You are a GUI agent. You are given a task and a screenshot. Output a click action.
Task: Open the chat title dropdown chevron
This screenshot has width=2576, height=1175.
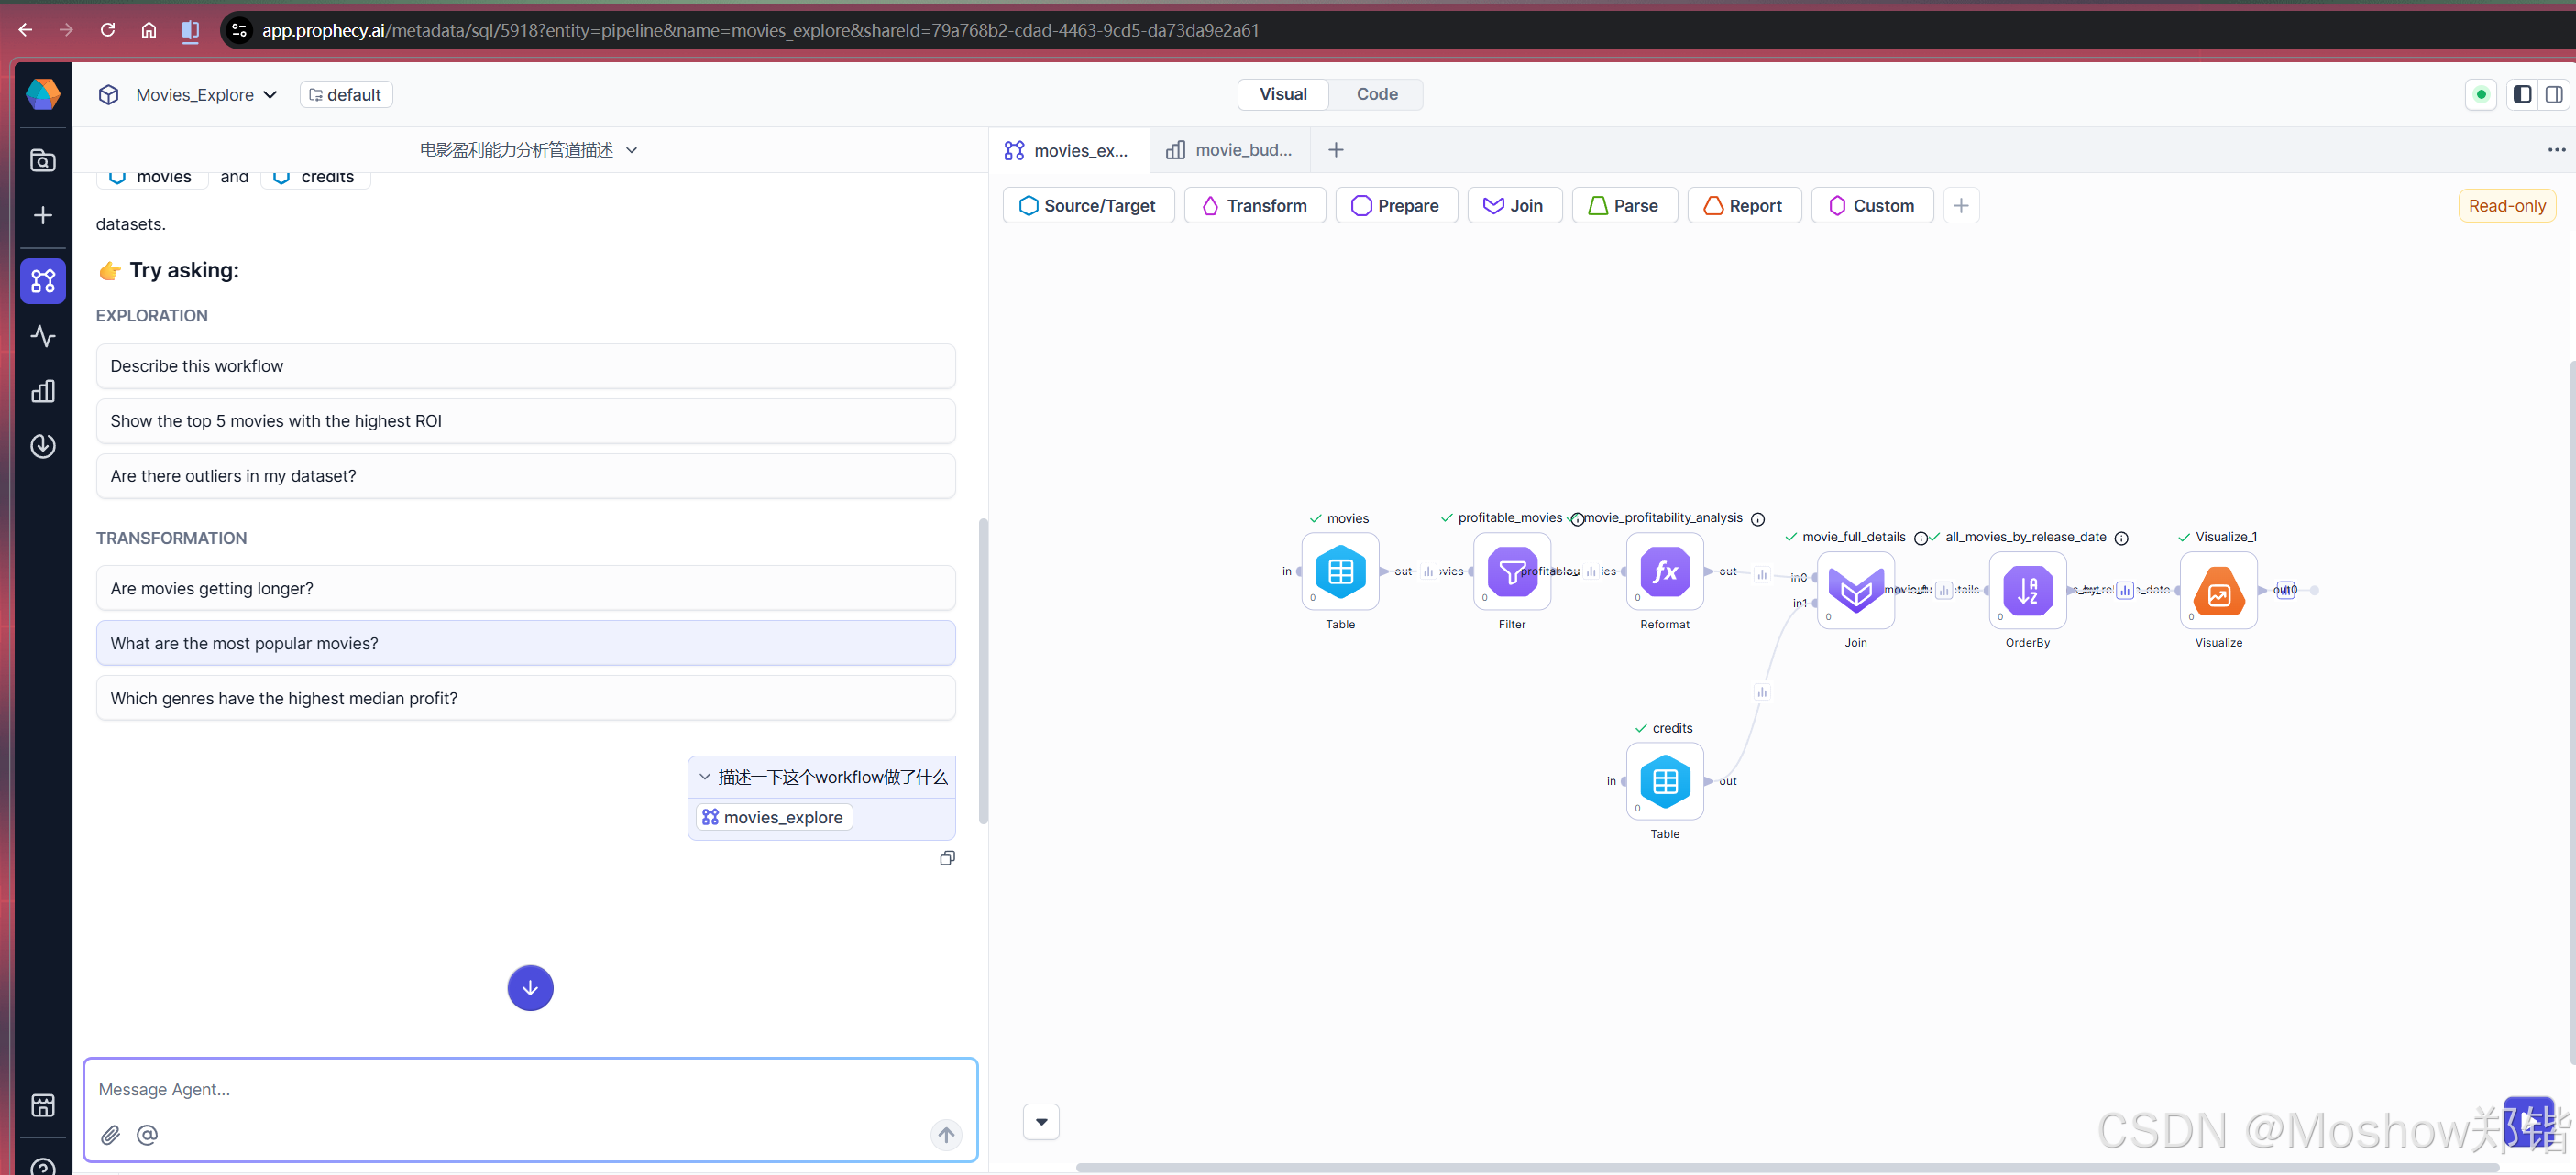click(632, 150)
